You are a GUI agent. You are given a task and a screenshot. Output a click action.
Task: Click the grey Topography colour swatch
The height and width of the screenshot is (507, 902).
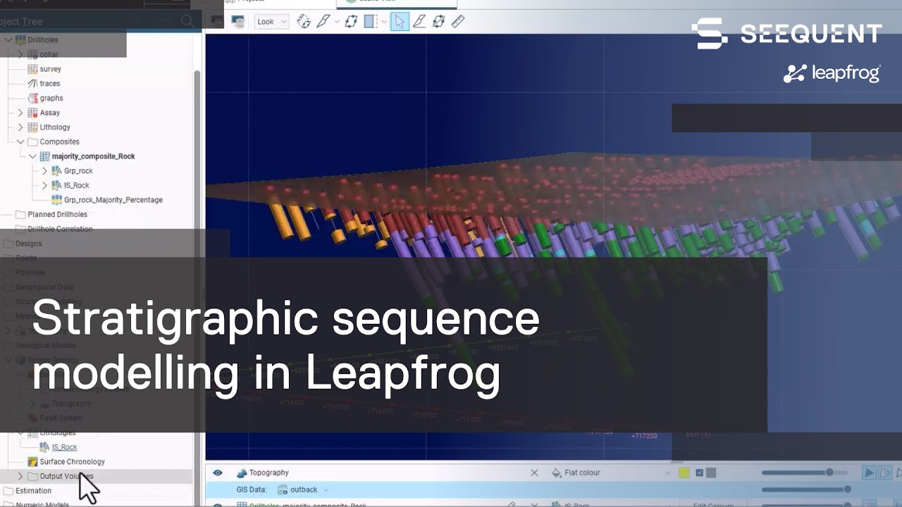pyautogui.click(x=711, y=473)
